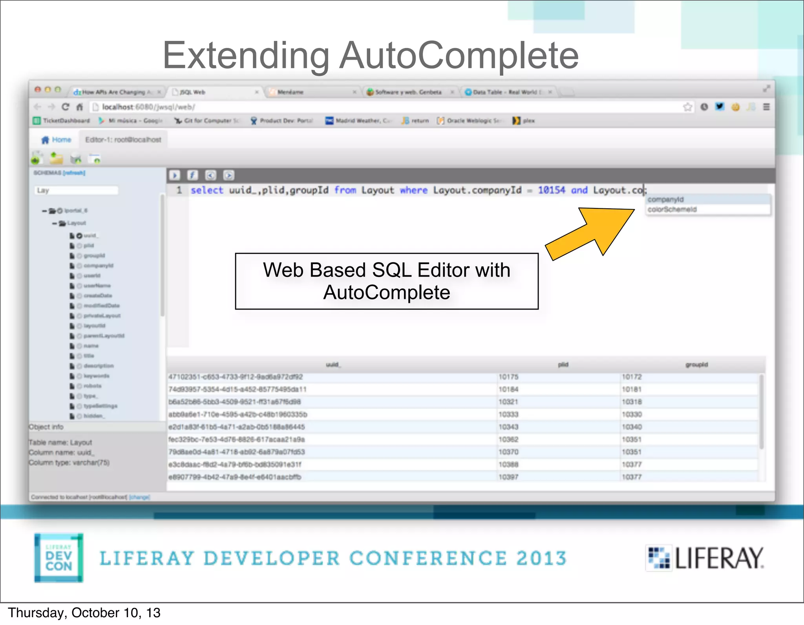This screenshot has height=625, width=804.
Task: Click the previous query arrow icon
Action: [211, 175]
